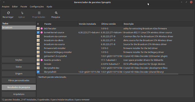The image size is (195, 102).
Task: Sort by the Pacote column header
Action: [60, 24]
